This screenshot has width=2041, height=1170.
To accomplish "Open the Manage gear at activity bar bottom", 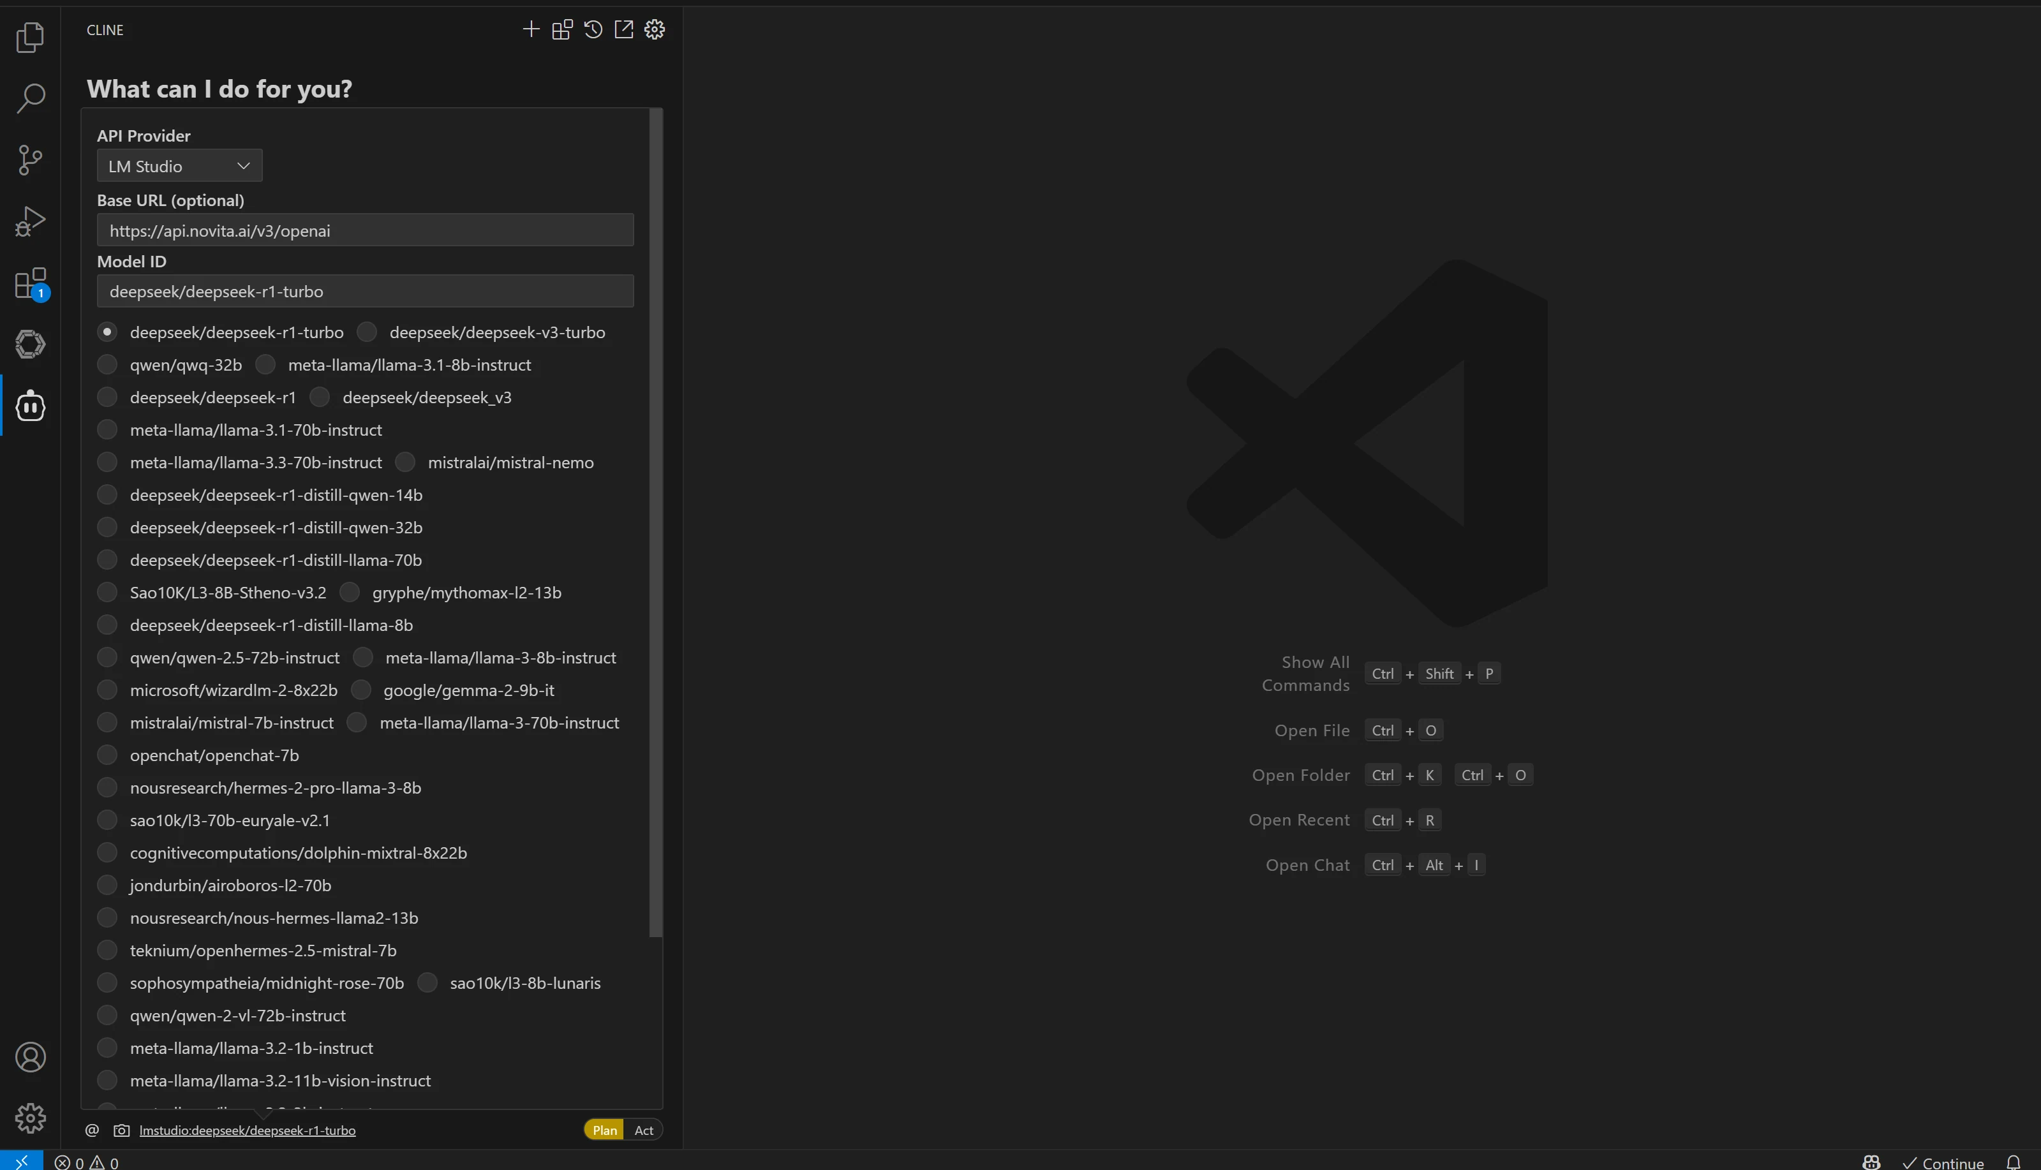I will (x=30, y=1118).
